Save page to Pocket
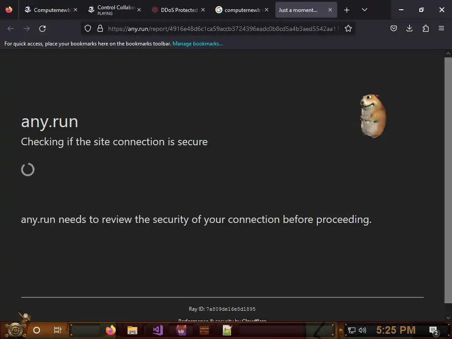Screen dimensions: 452x339 coord(393,28)
